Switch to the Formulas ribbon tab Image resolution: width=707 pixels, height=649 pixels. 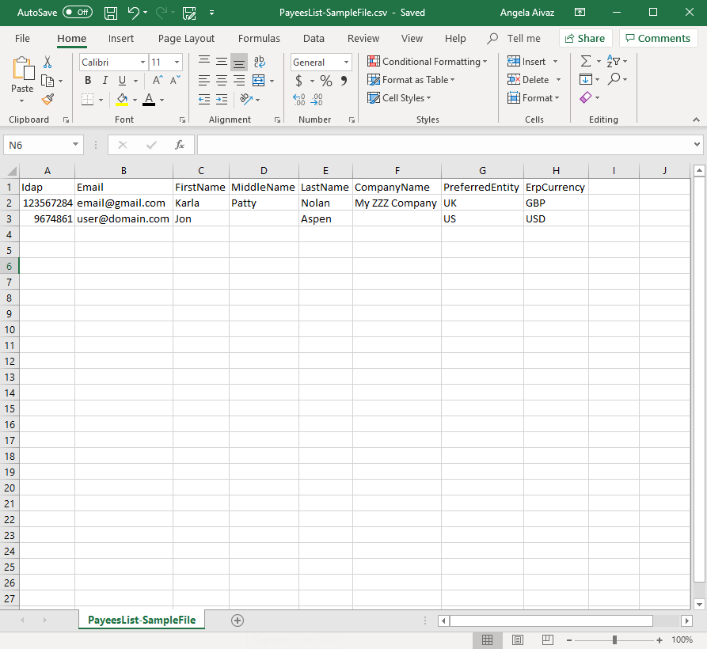(259, 38)
